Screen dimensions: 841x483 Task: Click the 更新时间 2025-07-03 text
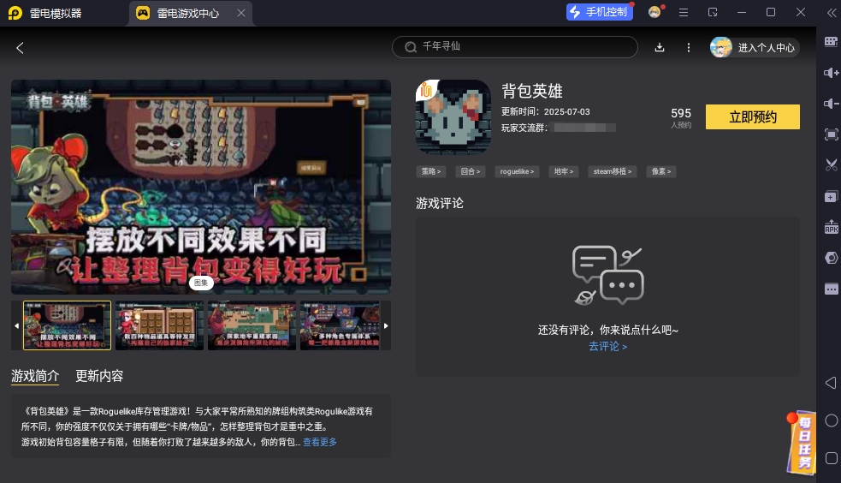coord(546,111)
